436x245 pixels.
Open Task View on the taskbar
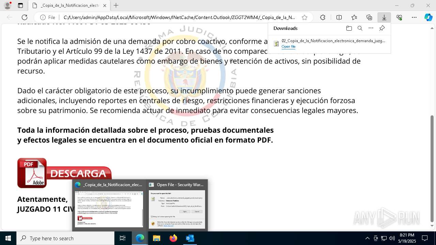[123, 238]
